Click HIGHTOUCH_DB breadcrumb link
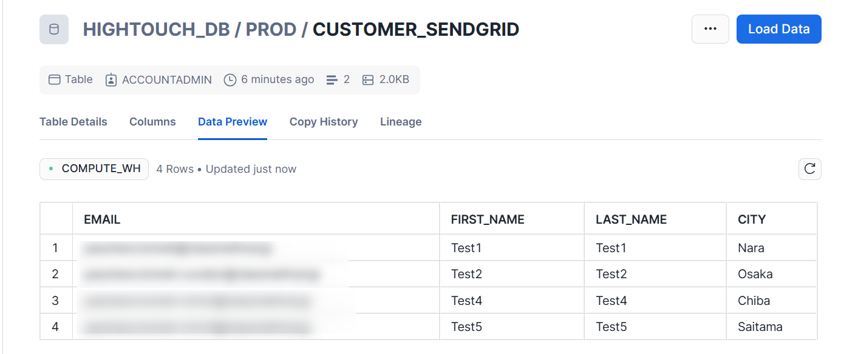This screenshot has height=354, width=841. pos(156,29)
